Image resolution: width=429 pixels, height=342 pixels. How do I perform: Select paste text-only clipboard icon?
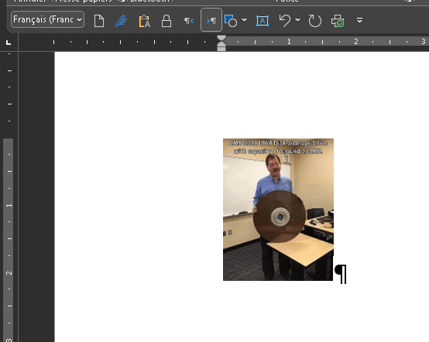(144, 21)
